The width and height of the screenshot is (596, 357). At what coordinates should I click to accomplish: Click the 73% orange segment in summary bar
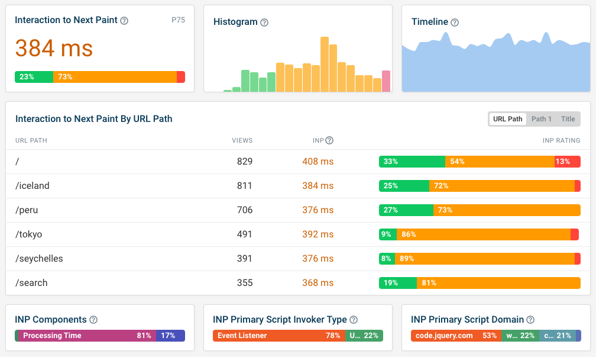[115, 77]
